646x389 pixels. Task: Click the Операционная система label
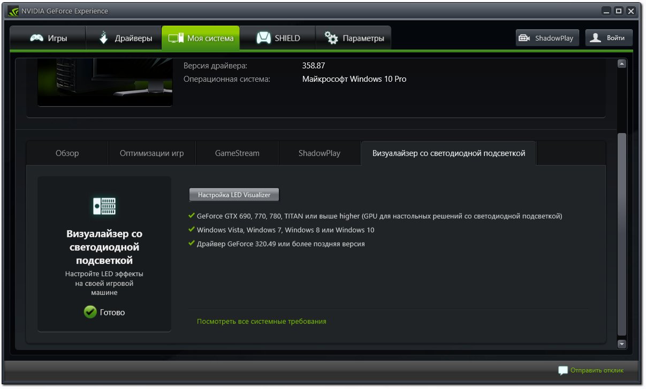click(x=227, y=79)
